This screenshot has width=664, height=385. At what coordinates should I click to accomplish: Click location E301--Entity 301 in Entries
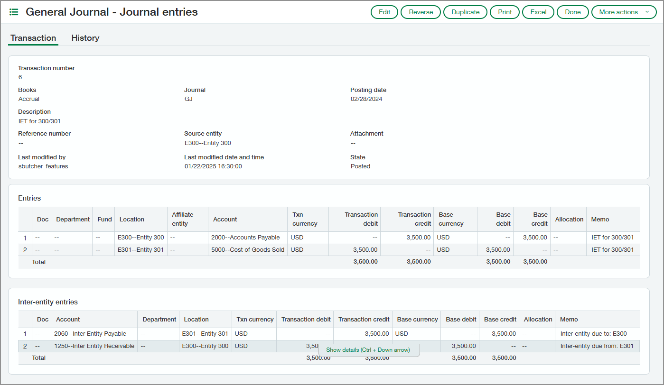[141, 249]
